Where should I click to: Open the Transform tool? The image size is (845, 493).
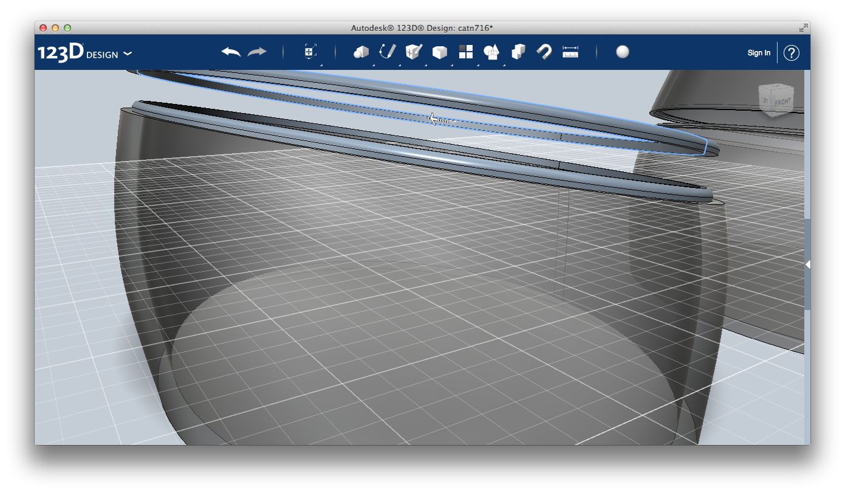coord(310,52)
